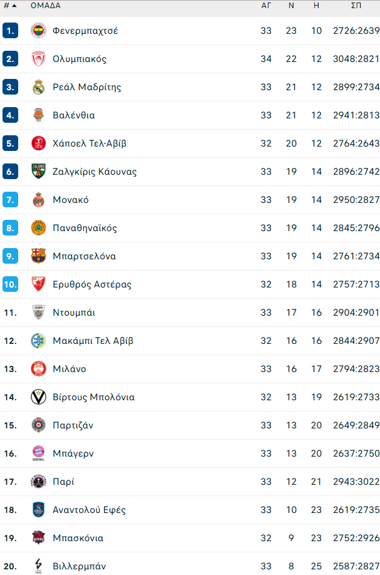Click the Olympiacos team logo
The height and width of the screenshot is (575, 380).
38,59
